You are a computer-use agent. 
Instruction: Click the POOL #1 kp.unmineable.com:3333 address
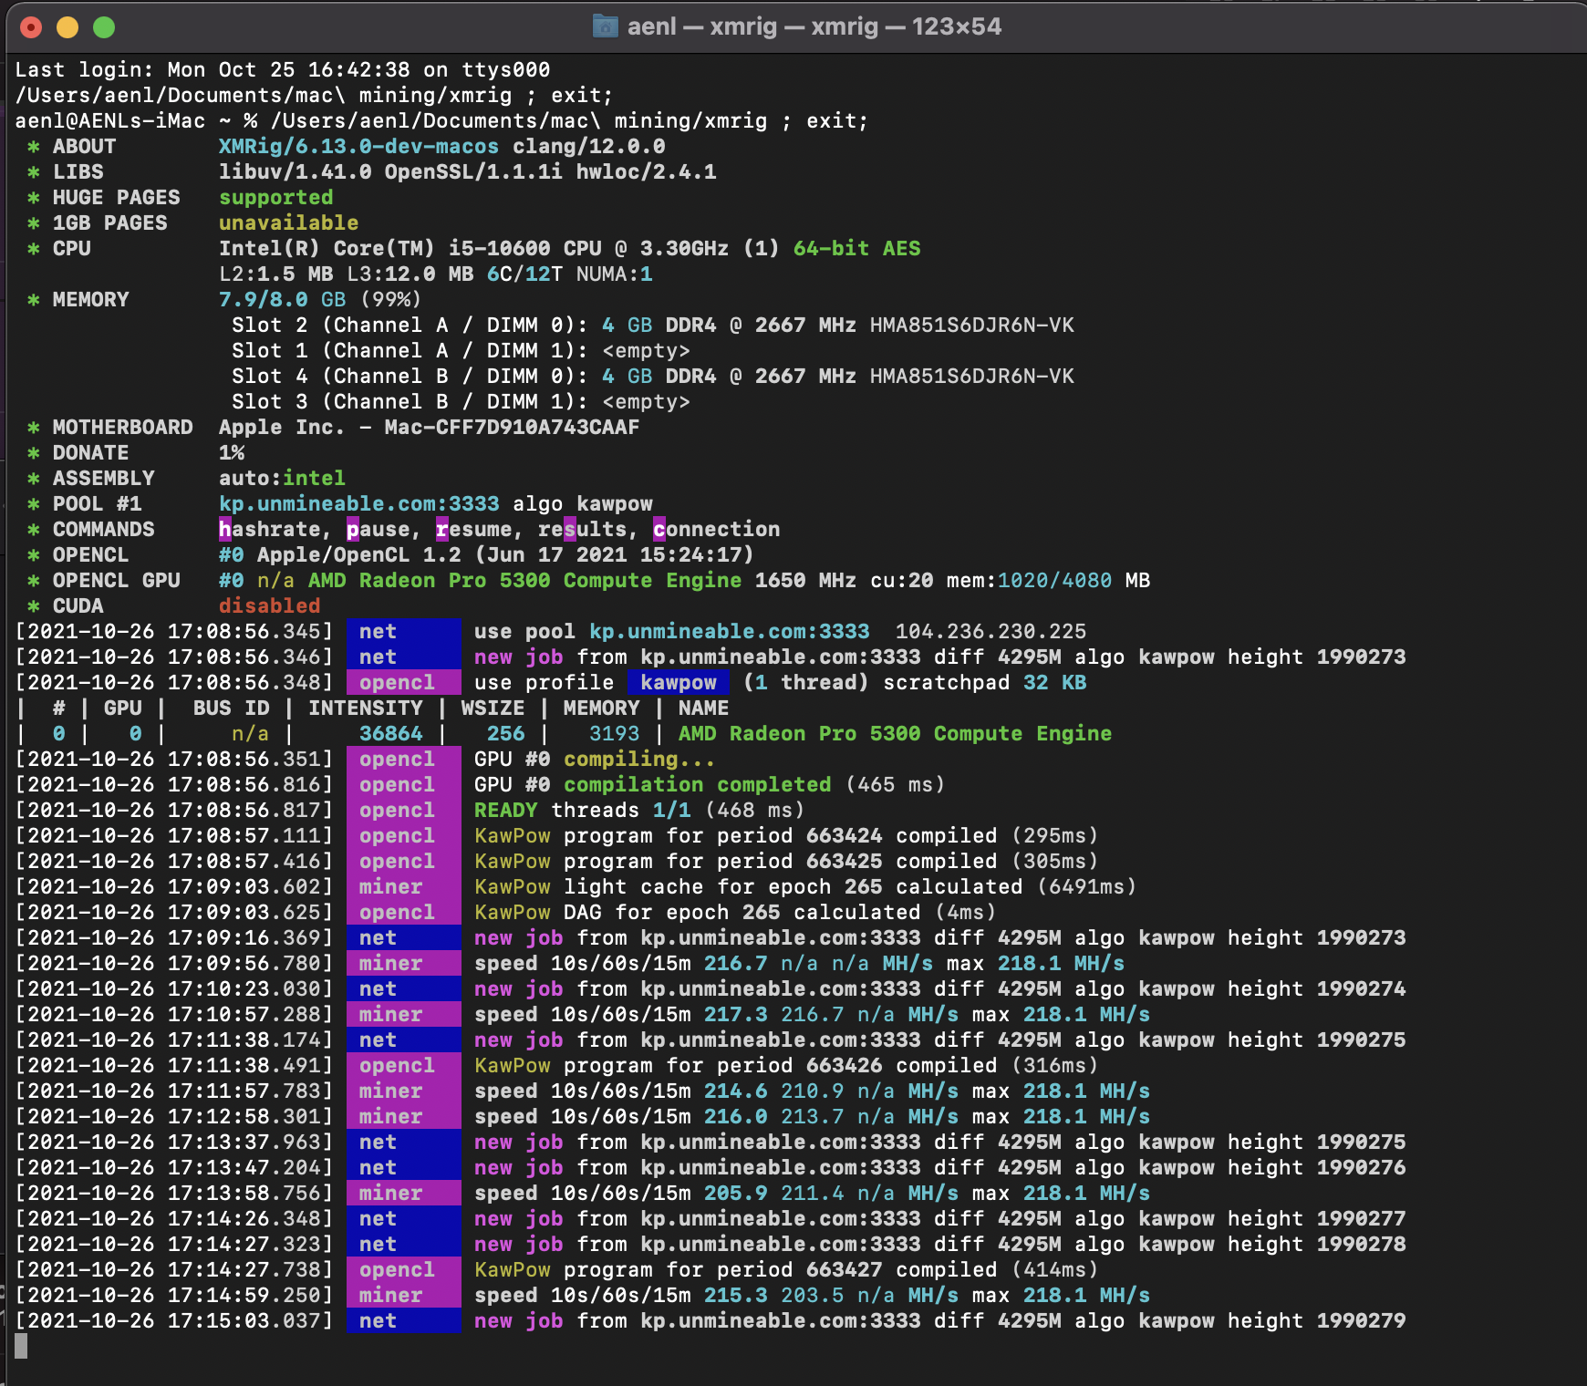point(358,503)
